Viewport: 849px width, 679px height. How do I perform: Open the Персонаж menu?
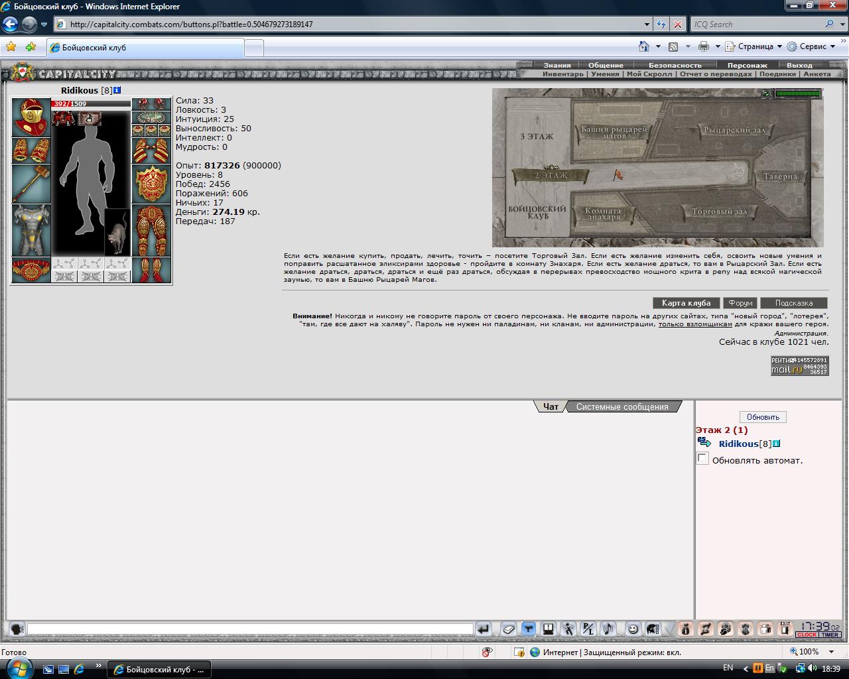[x=747, y=65]
